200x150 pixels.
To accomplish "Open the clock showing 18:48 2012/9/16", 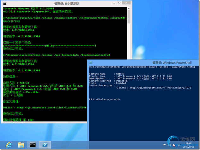I will click(189, 145).
